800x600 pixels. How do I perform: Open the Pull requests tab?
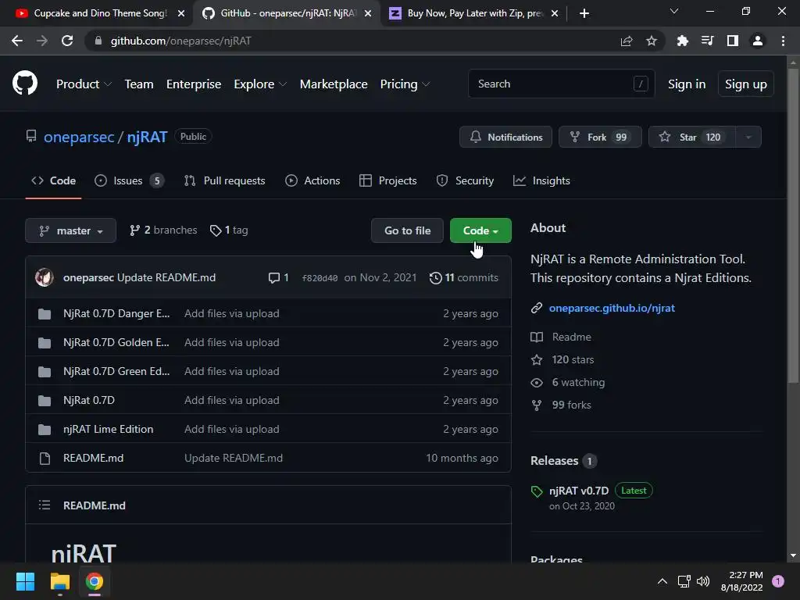tap(224, 180)
